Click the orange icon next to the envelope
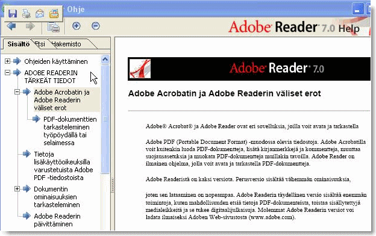Screen dimensions: 376x236 pos(54,14)
